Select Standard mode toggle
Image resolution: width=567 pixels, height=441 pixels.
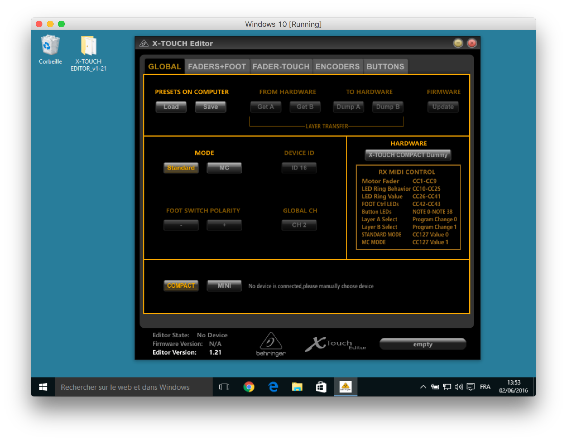tap(181, 168)
